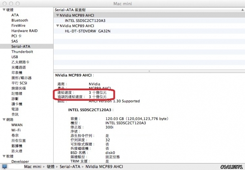245x170 pixels.
Task: Select 所在位置 locations entry
Action: [x=18, y=141]
